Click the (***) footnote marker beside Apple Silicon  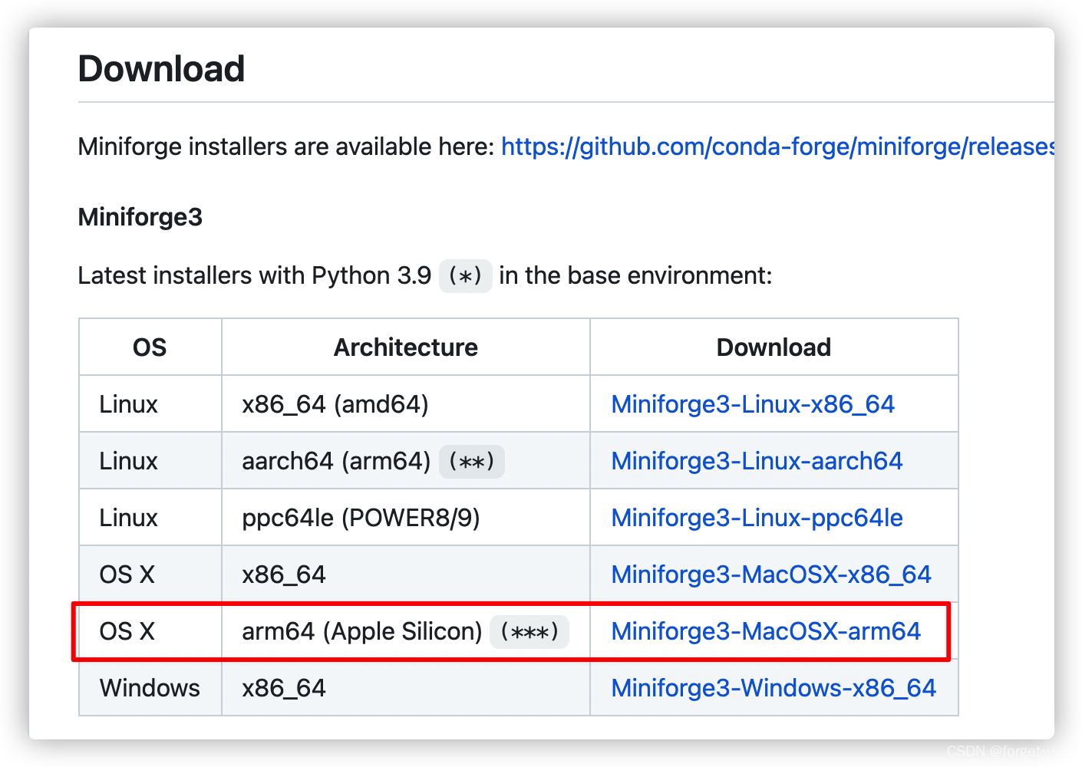pyautogui.click(x=529, y=631)
